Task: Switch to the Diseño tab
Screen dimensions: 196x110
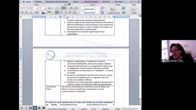Action: tap(38, 2)
